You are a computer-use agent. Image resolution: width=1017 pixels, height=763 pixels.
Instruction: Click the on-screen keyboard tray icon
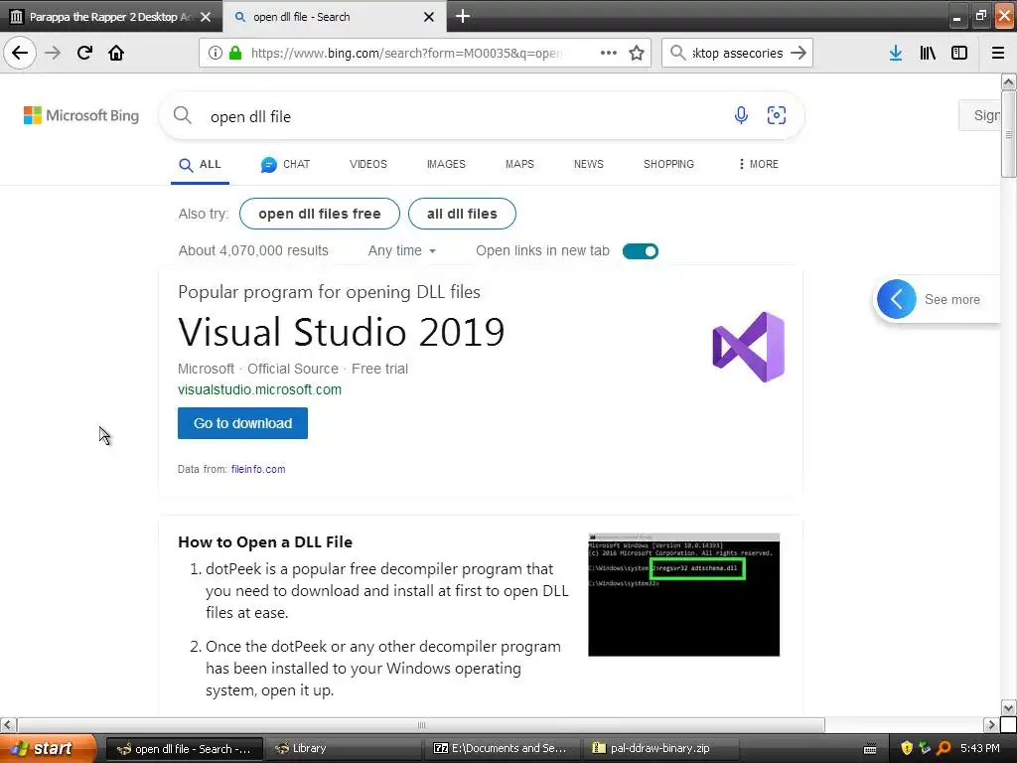coord(870,749)
